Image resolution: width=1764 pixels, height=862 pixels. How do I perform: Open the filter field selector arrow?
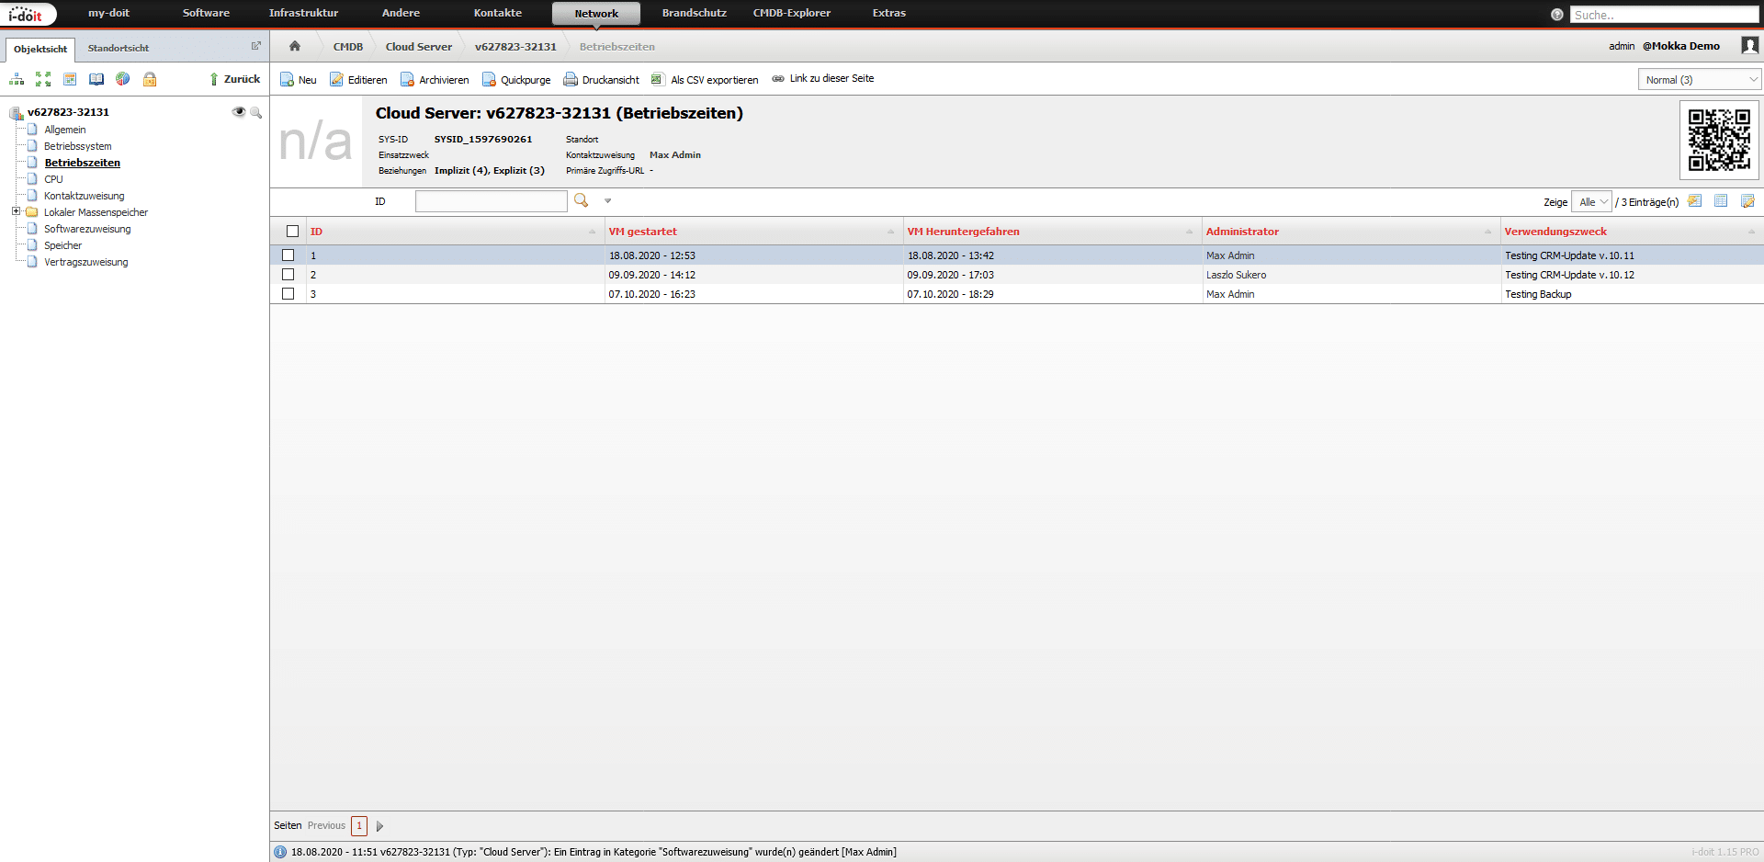pyautogui.click(x=607, y=201)
